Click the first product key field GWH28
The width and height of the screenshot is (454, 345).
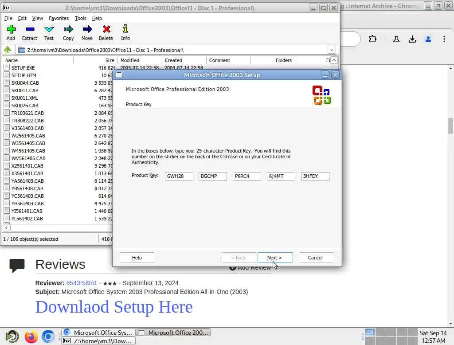coord(179,176)
